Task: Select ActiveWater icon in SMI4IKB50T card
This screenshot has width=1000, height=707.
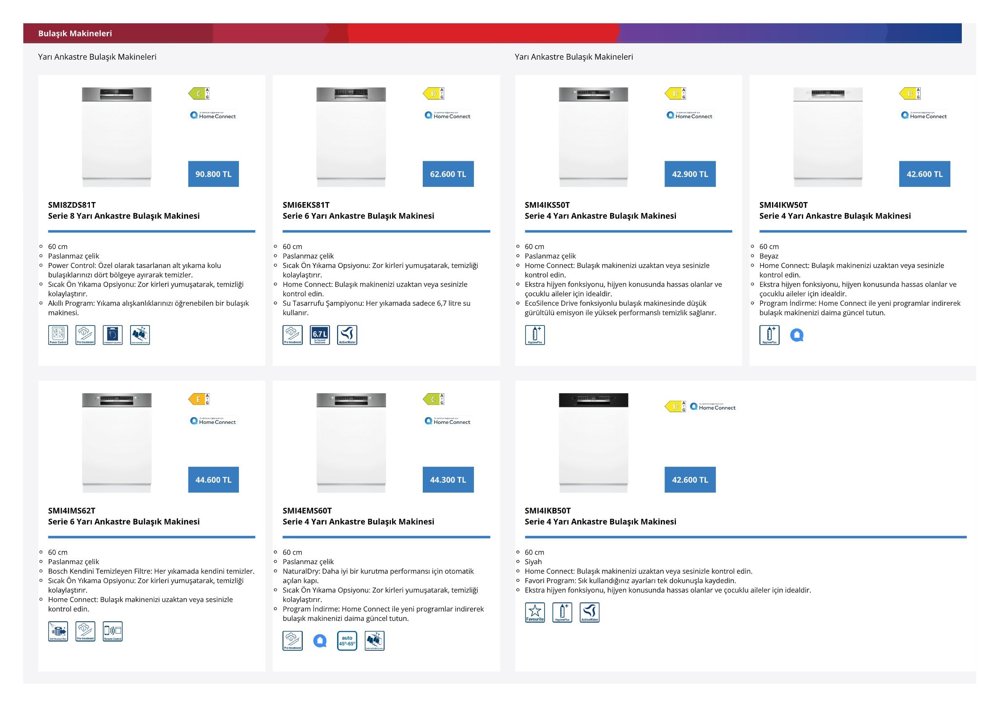Action: coord(590,612)
